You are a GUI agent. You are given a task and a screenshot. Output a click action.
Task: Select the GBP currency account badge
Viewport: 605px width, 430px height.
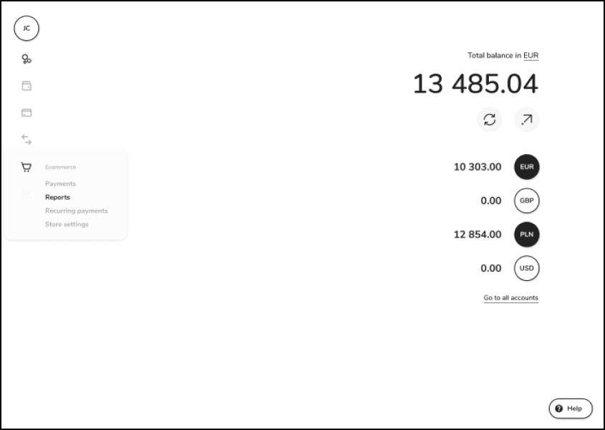pos(527,201)
